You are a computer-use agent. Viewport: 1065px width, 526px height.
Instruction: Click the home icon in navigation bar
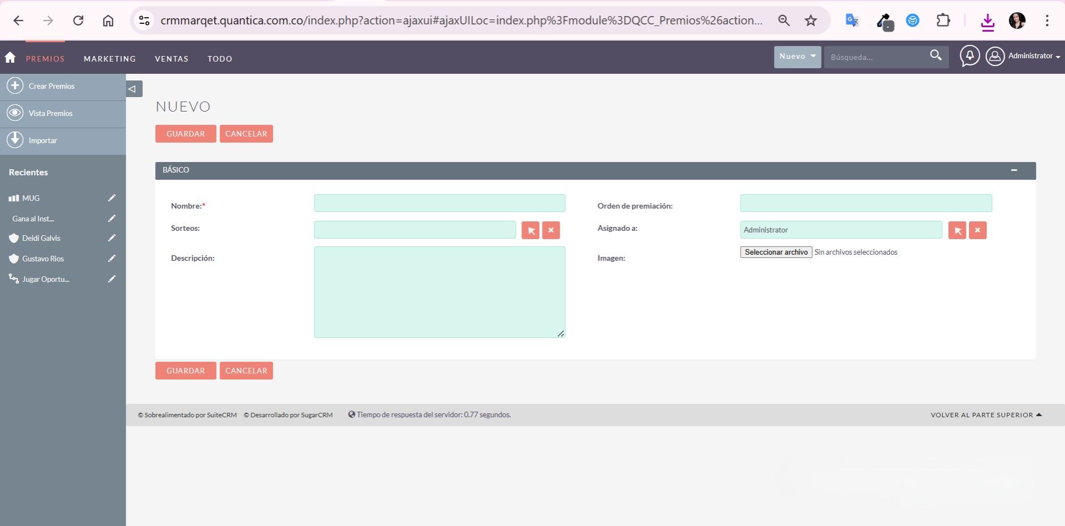(10, 58)
